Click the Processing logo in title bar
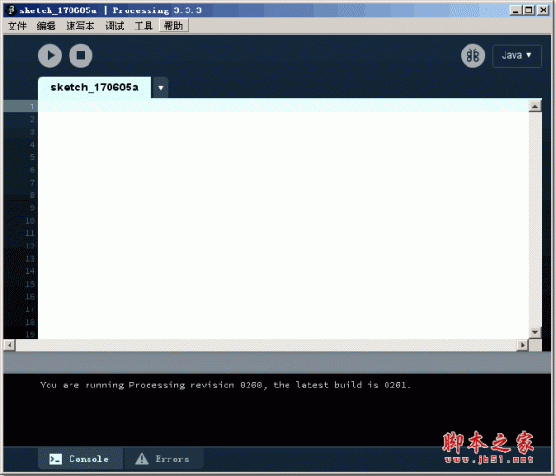556x476 pixels. click(x=11, y=10)
